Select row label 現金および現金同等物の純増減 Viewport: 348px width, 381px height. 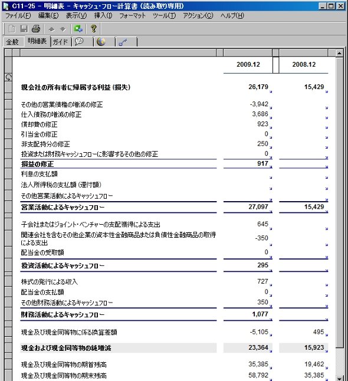[66, 348]
